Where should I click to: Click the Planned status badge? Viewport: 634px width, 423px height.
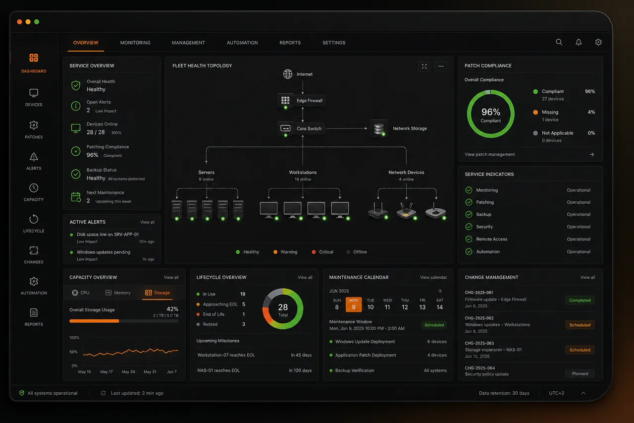point(580,374)
